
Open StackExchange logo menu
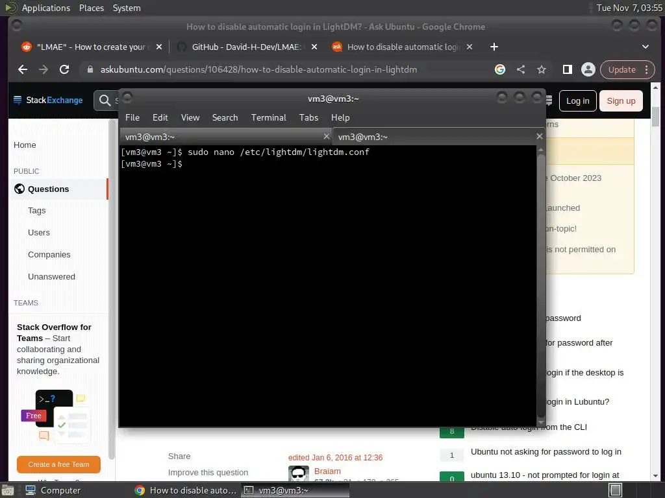48,101
